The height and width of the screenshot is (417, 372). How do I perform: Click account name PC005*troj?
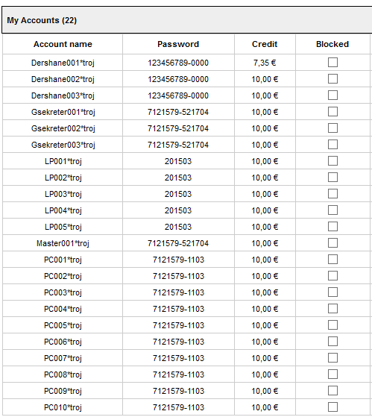63,325
